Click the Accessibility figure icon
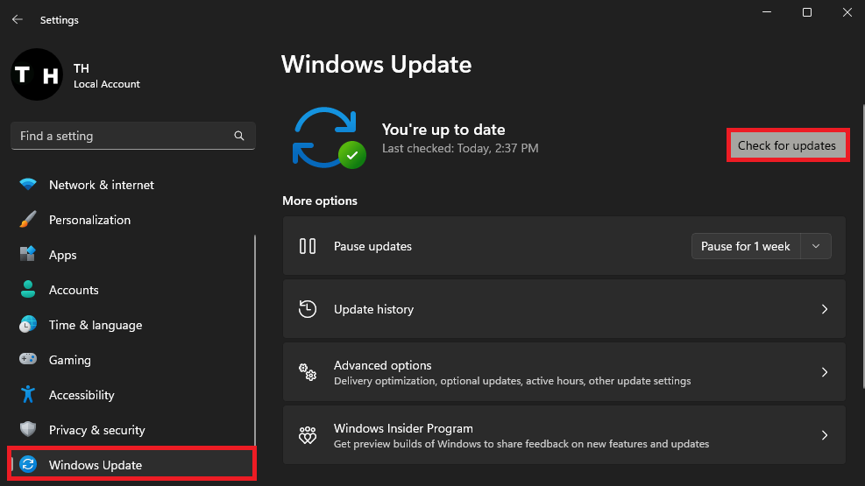 pos(27,395)
